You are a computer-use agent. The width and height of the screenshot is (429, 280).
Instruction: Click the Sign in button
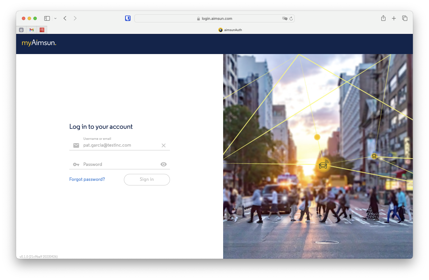pos(147,179)
